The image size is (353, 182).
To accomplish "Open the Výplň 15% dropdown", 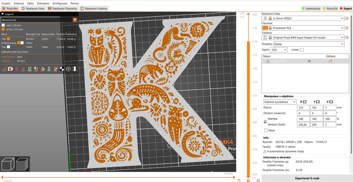I will coord(278,50).
